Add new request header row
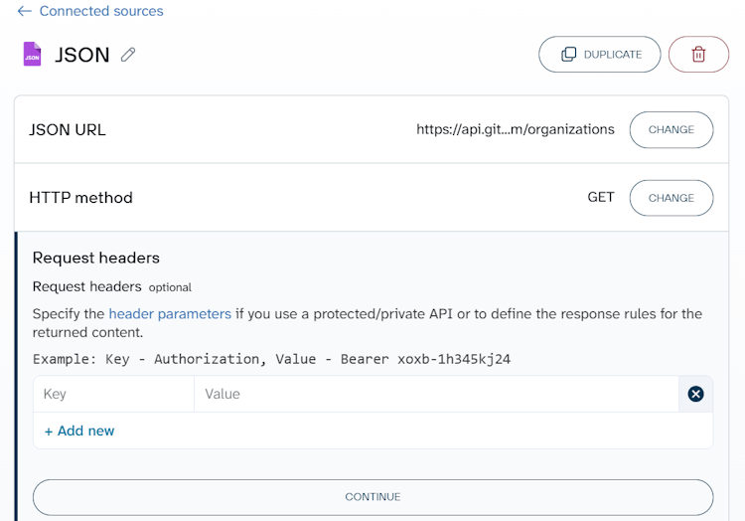745x521 pixels. point(79,431)
